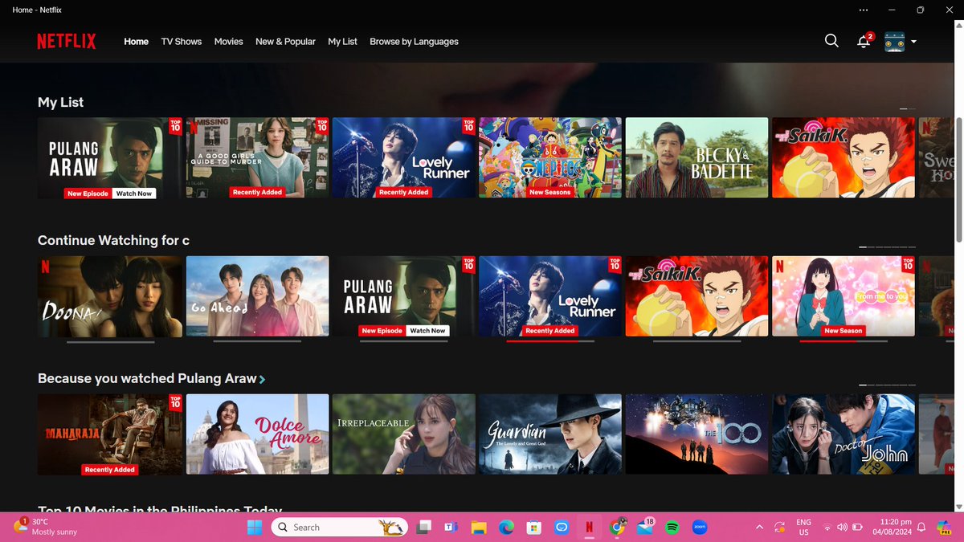This screenshot has height=542, width=964.
Task: Open File Explorer from taskbar
Action: tap(479, 528)
